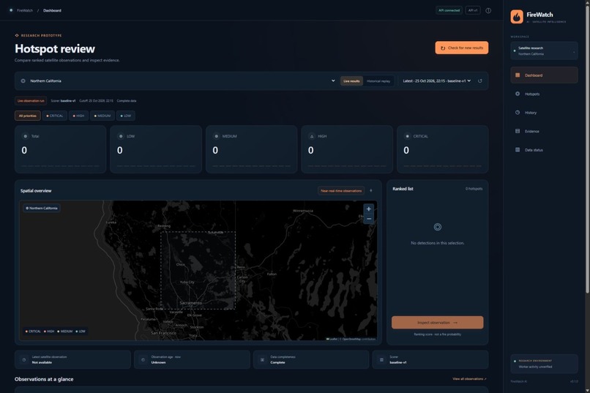Click the FireWatch breadcrumb link

coord(25,10)
